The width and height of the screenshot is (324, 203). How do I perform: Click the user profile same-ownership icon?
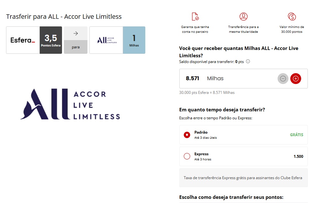(x=244, y=17)
